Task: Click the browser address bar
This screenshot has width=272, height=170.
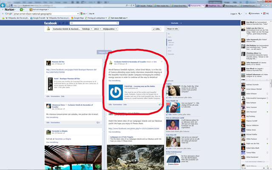Action: tap(69, 6)
